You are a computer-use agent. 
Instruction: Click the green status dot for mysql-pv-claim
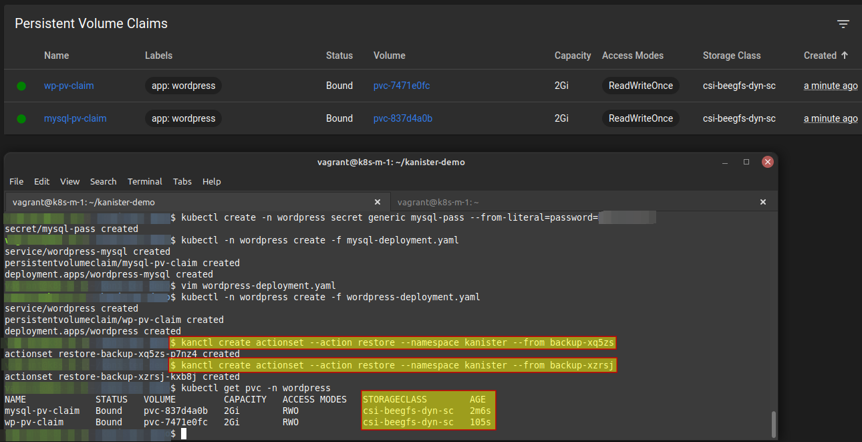pos(21,119)
